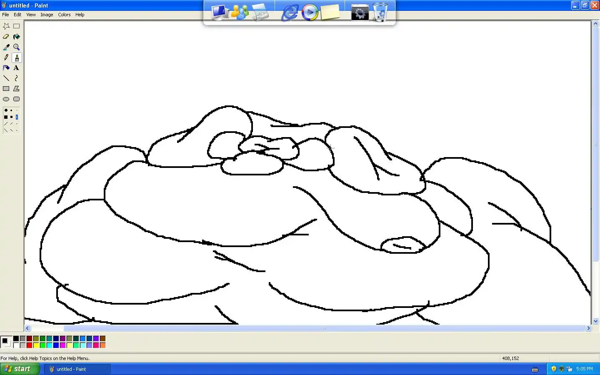Select the medium square brush shape

11,117
